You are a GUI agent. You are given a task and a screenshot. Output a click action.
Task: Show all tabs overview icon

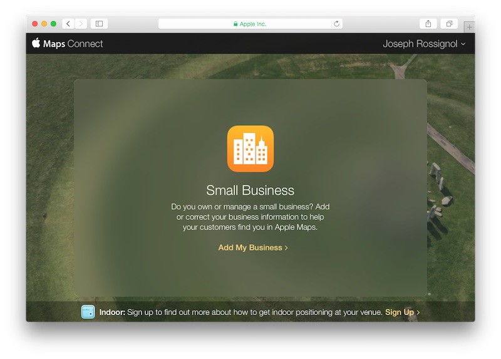click(449, 24)
